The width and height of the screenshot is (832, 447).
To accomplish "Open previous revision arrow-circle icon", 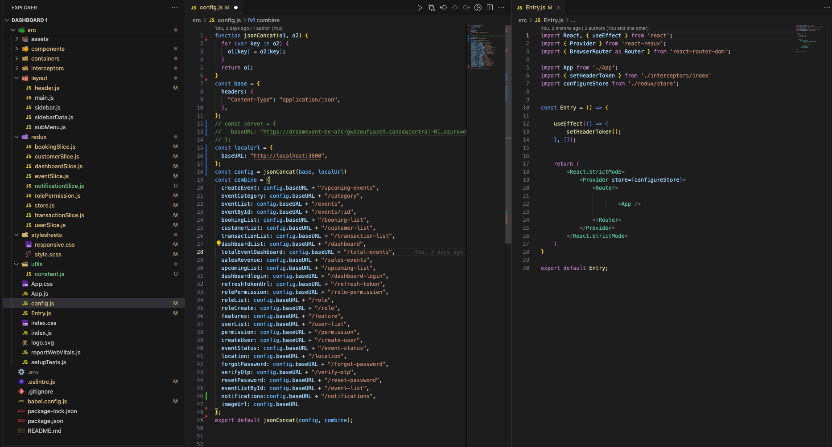I will (443, 8).
